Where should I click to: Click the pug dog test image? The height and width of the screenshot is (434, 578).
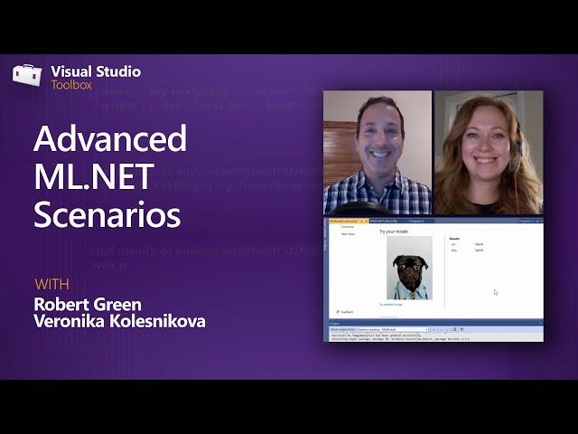coord(409,268)
